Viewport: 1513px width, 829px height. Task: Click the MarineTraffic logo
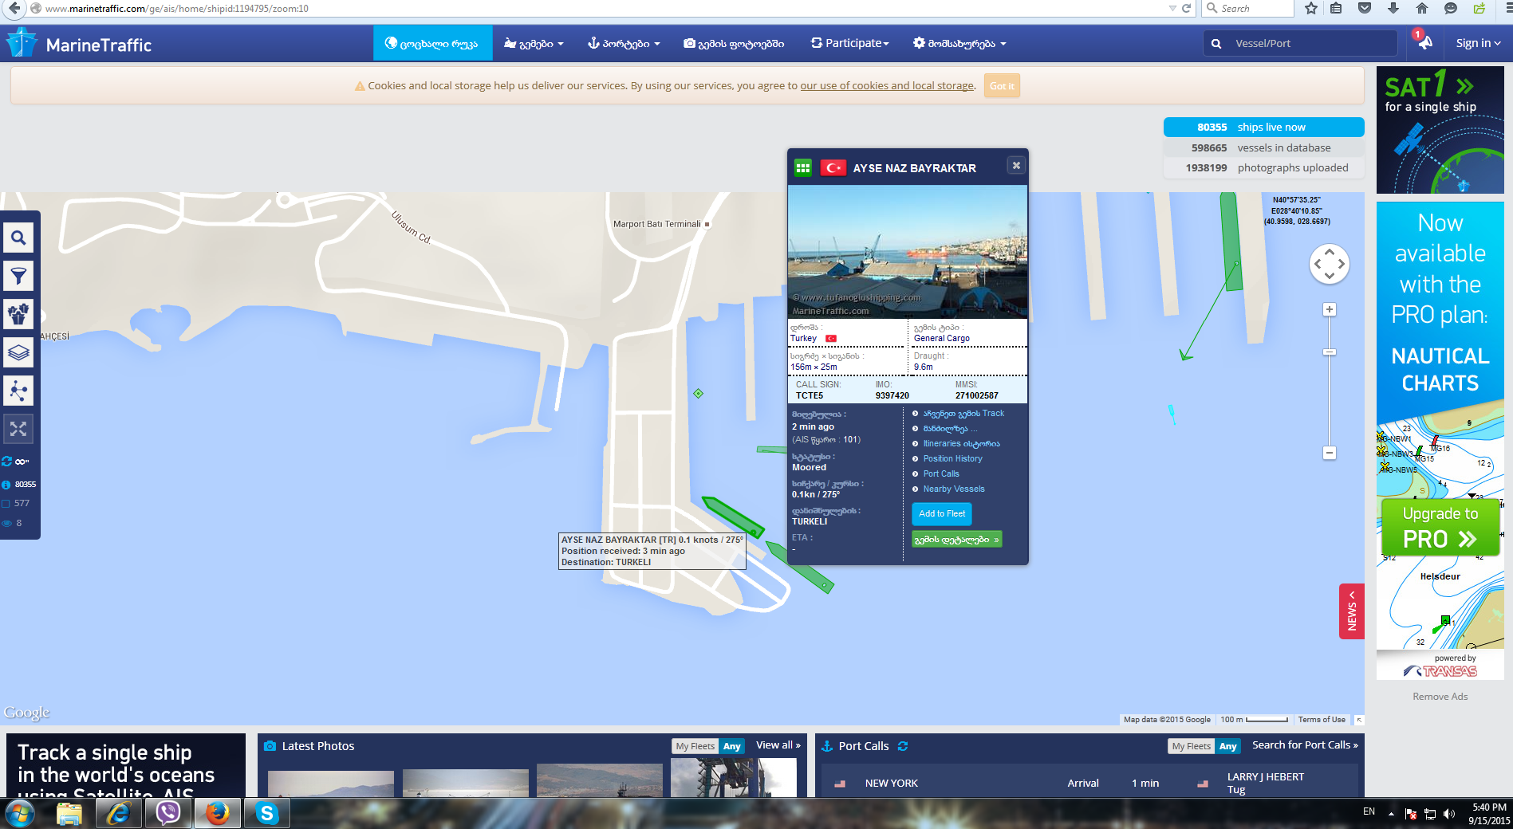tap(78, 44)
